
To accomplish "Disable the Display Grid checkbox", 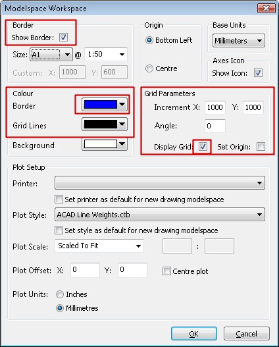I will [x=203, y=146].
